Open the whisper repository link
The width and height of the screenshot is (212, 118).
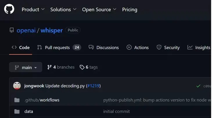(52, 30)
